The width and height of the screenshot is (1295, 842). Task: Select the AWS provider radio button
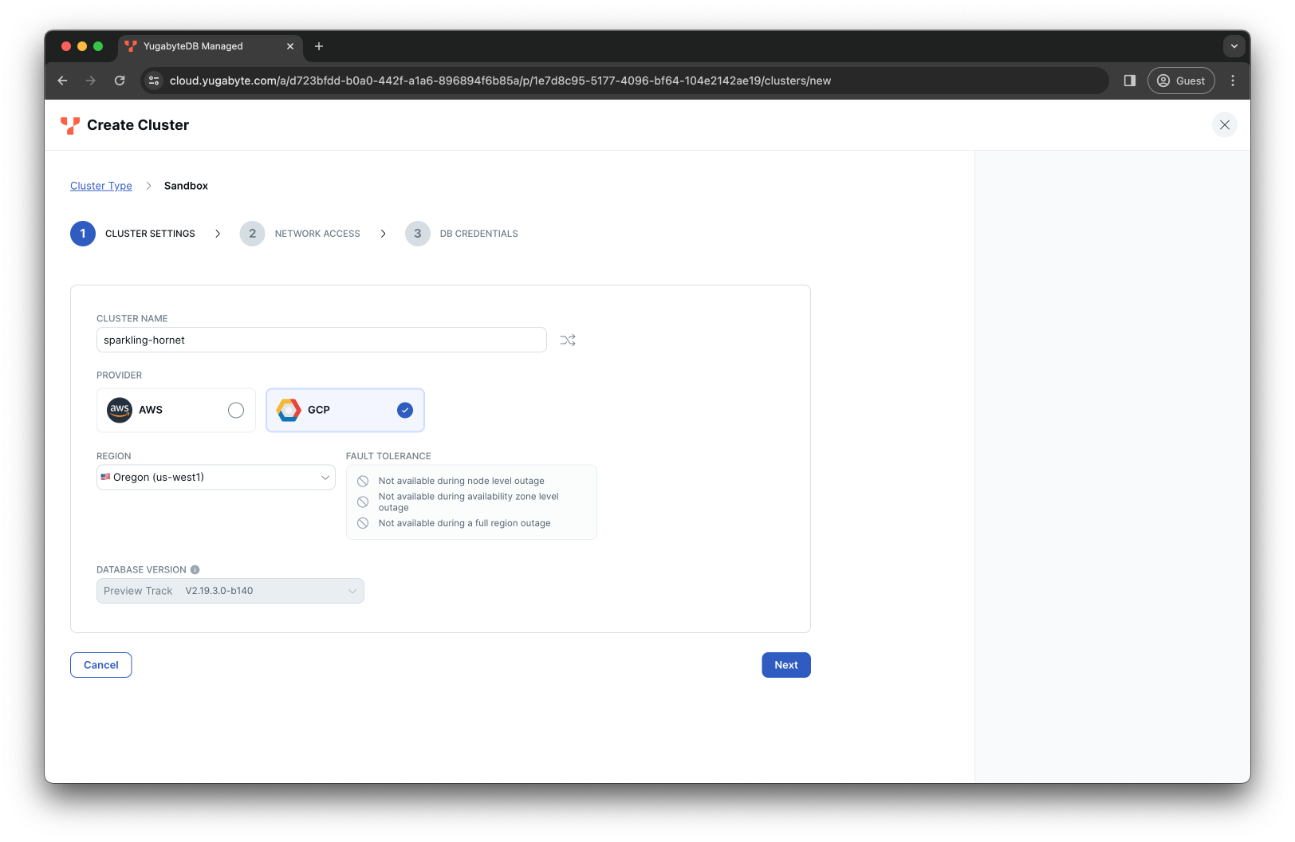(x=235, y=410)
